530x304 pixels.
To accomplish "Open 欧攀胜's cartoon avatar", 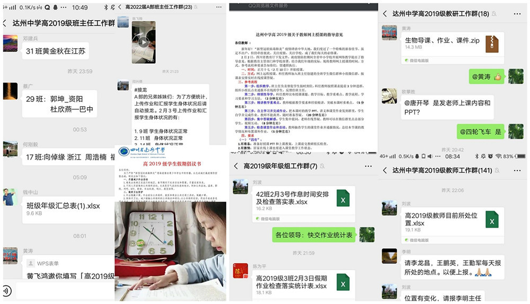I will (390, 96).
